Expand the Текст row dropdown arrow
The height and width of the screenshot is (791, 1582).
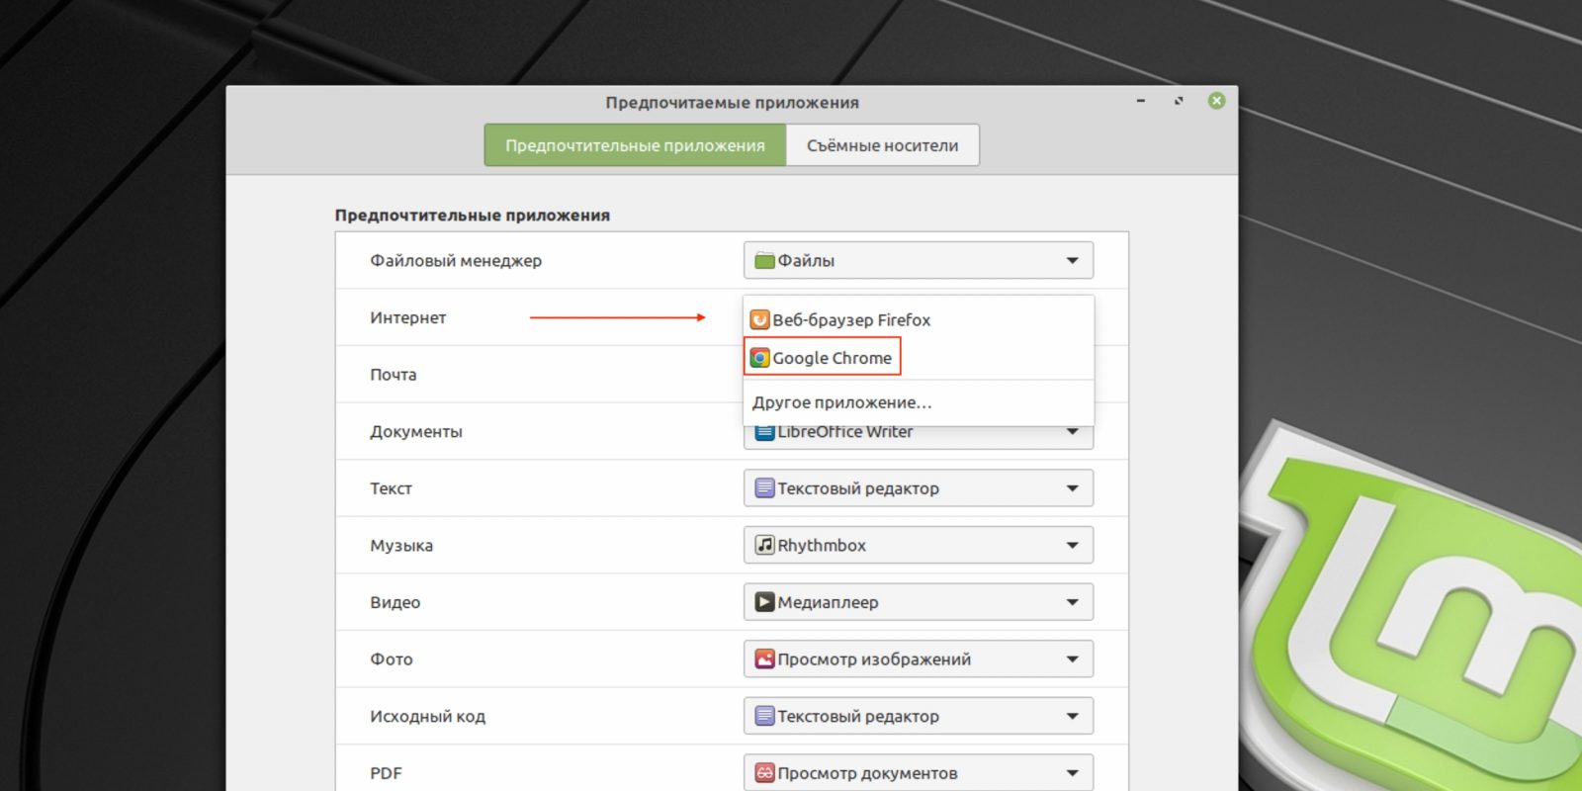pos(1072,488)
